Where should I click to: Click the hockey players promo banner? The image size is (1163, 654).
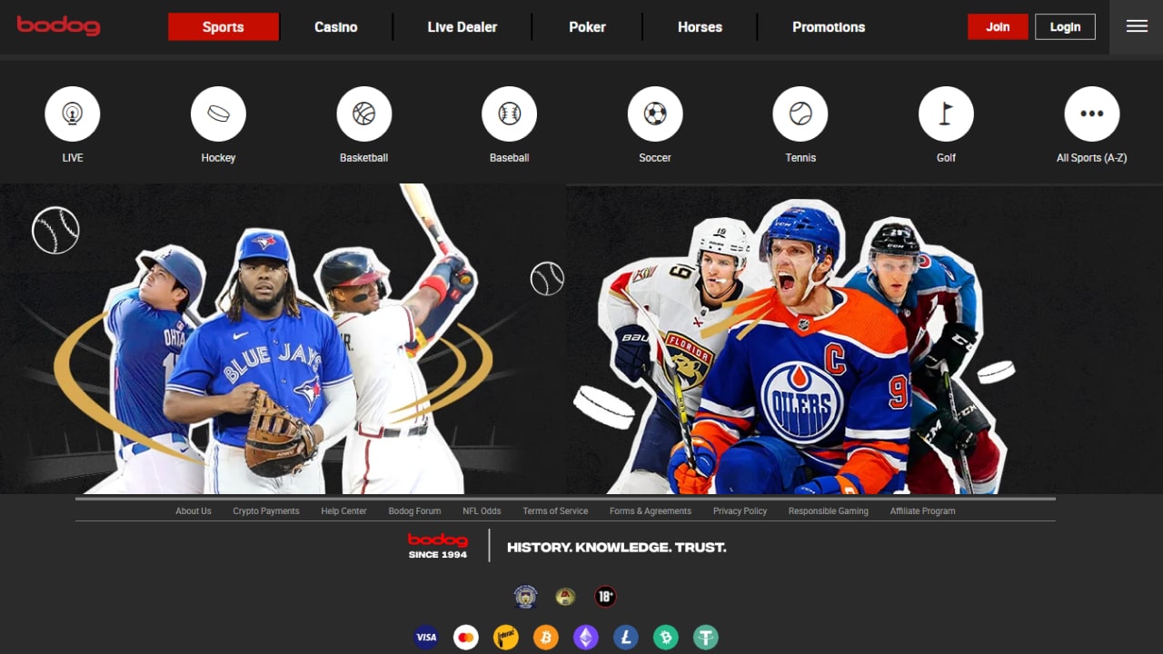point(864,339)
